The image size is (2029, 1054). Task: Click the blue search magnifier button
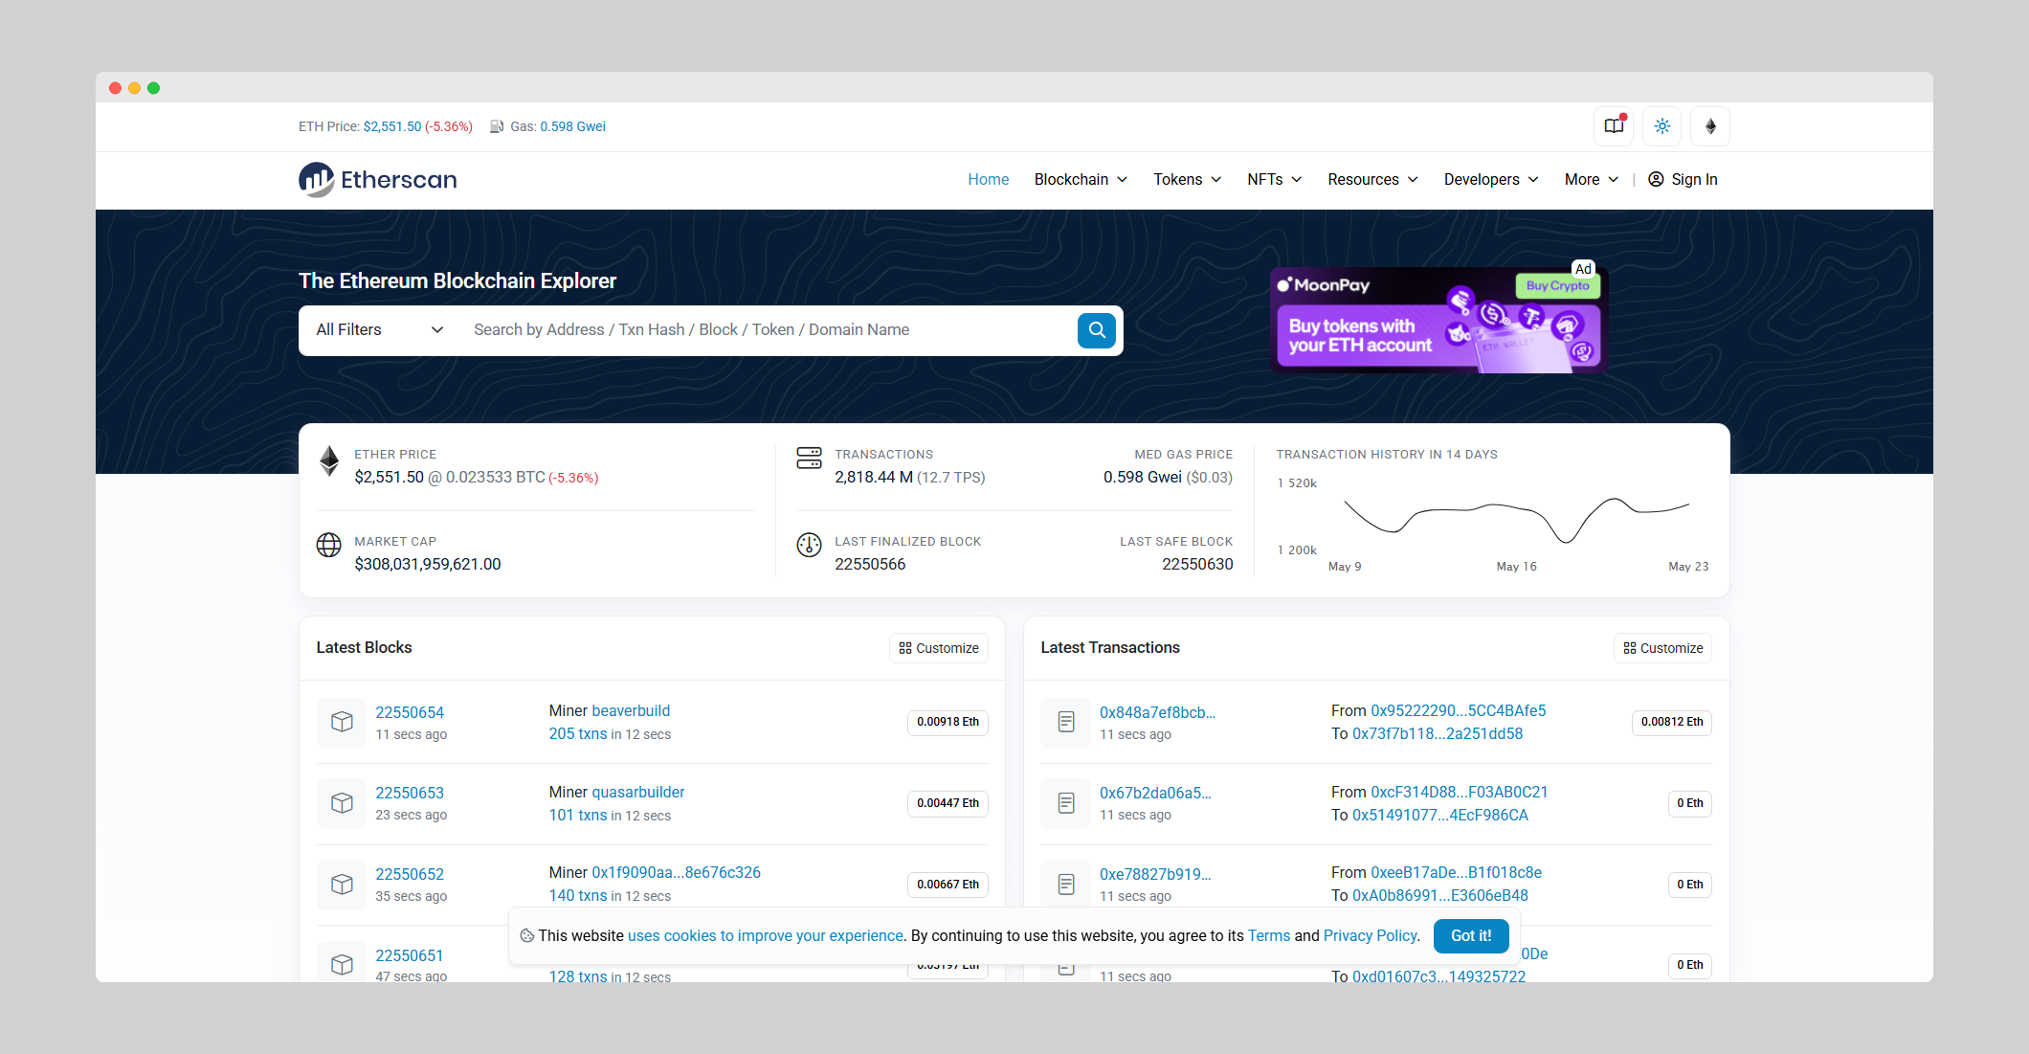point(1097,330)
